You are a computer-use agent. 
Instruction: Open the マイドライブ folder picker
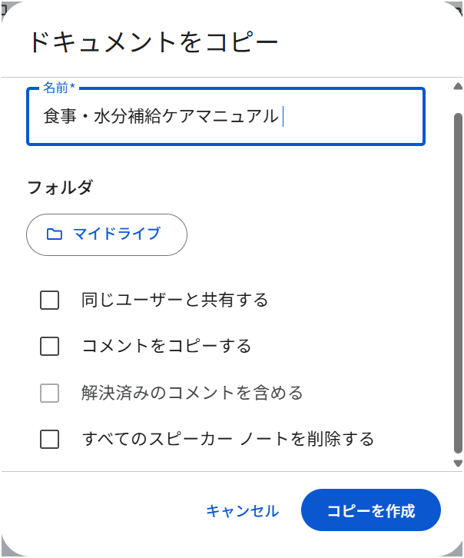(x=107, y=234)
